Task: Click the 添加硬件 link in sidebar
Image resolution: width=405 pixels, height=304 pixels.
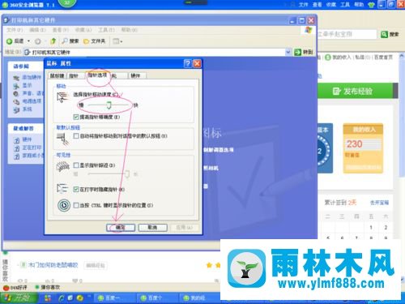Action: (32, 77)
